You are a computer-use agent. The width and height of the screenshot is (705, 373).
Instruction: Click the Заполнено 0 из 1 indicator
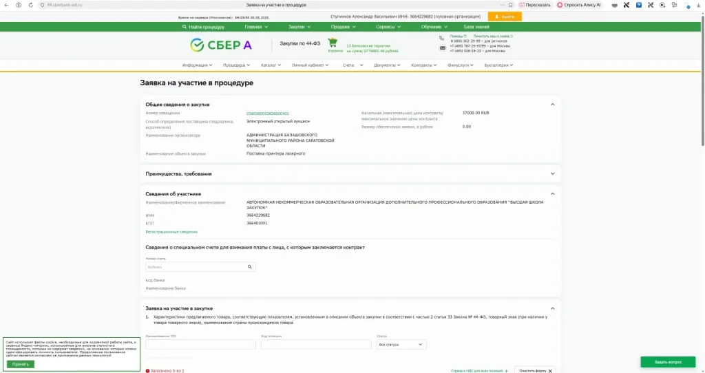pyautogui.click(x=165, y=371)
